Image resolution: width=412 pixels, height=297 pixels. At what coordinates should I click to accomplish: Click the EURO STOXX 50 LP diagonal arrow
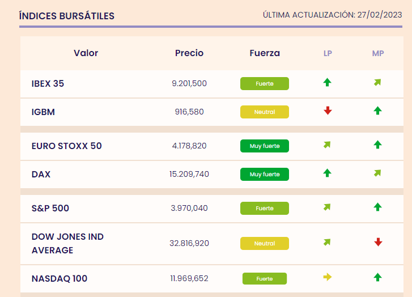(327, 145)
